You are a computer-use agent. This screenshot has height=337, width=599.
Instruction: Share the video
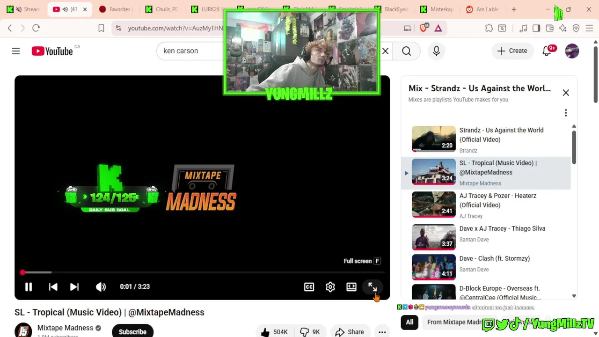click(350, 332)
